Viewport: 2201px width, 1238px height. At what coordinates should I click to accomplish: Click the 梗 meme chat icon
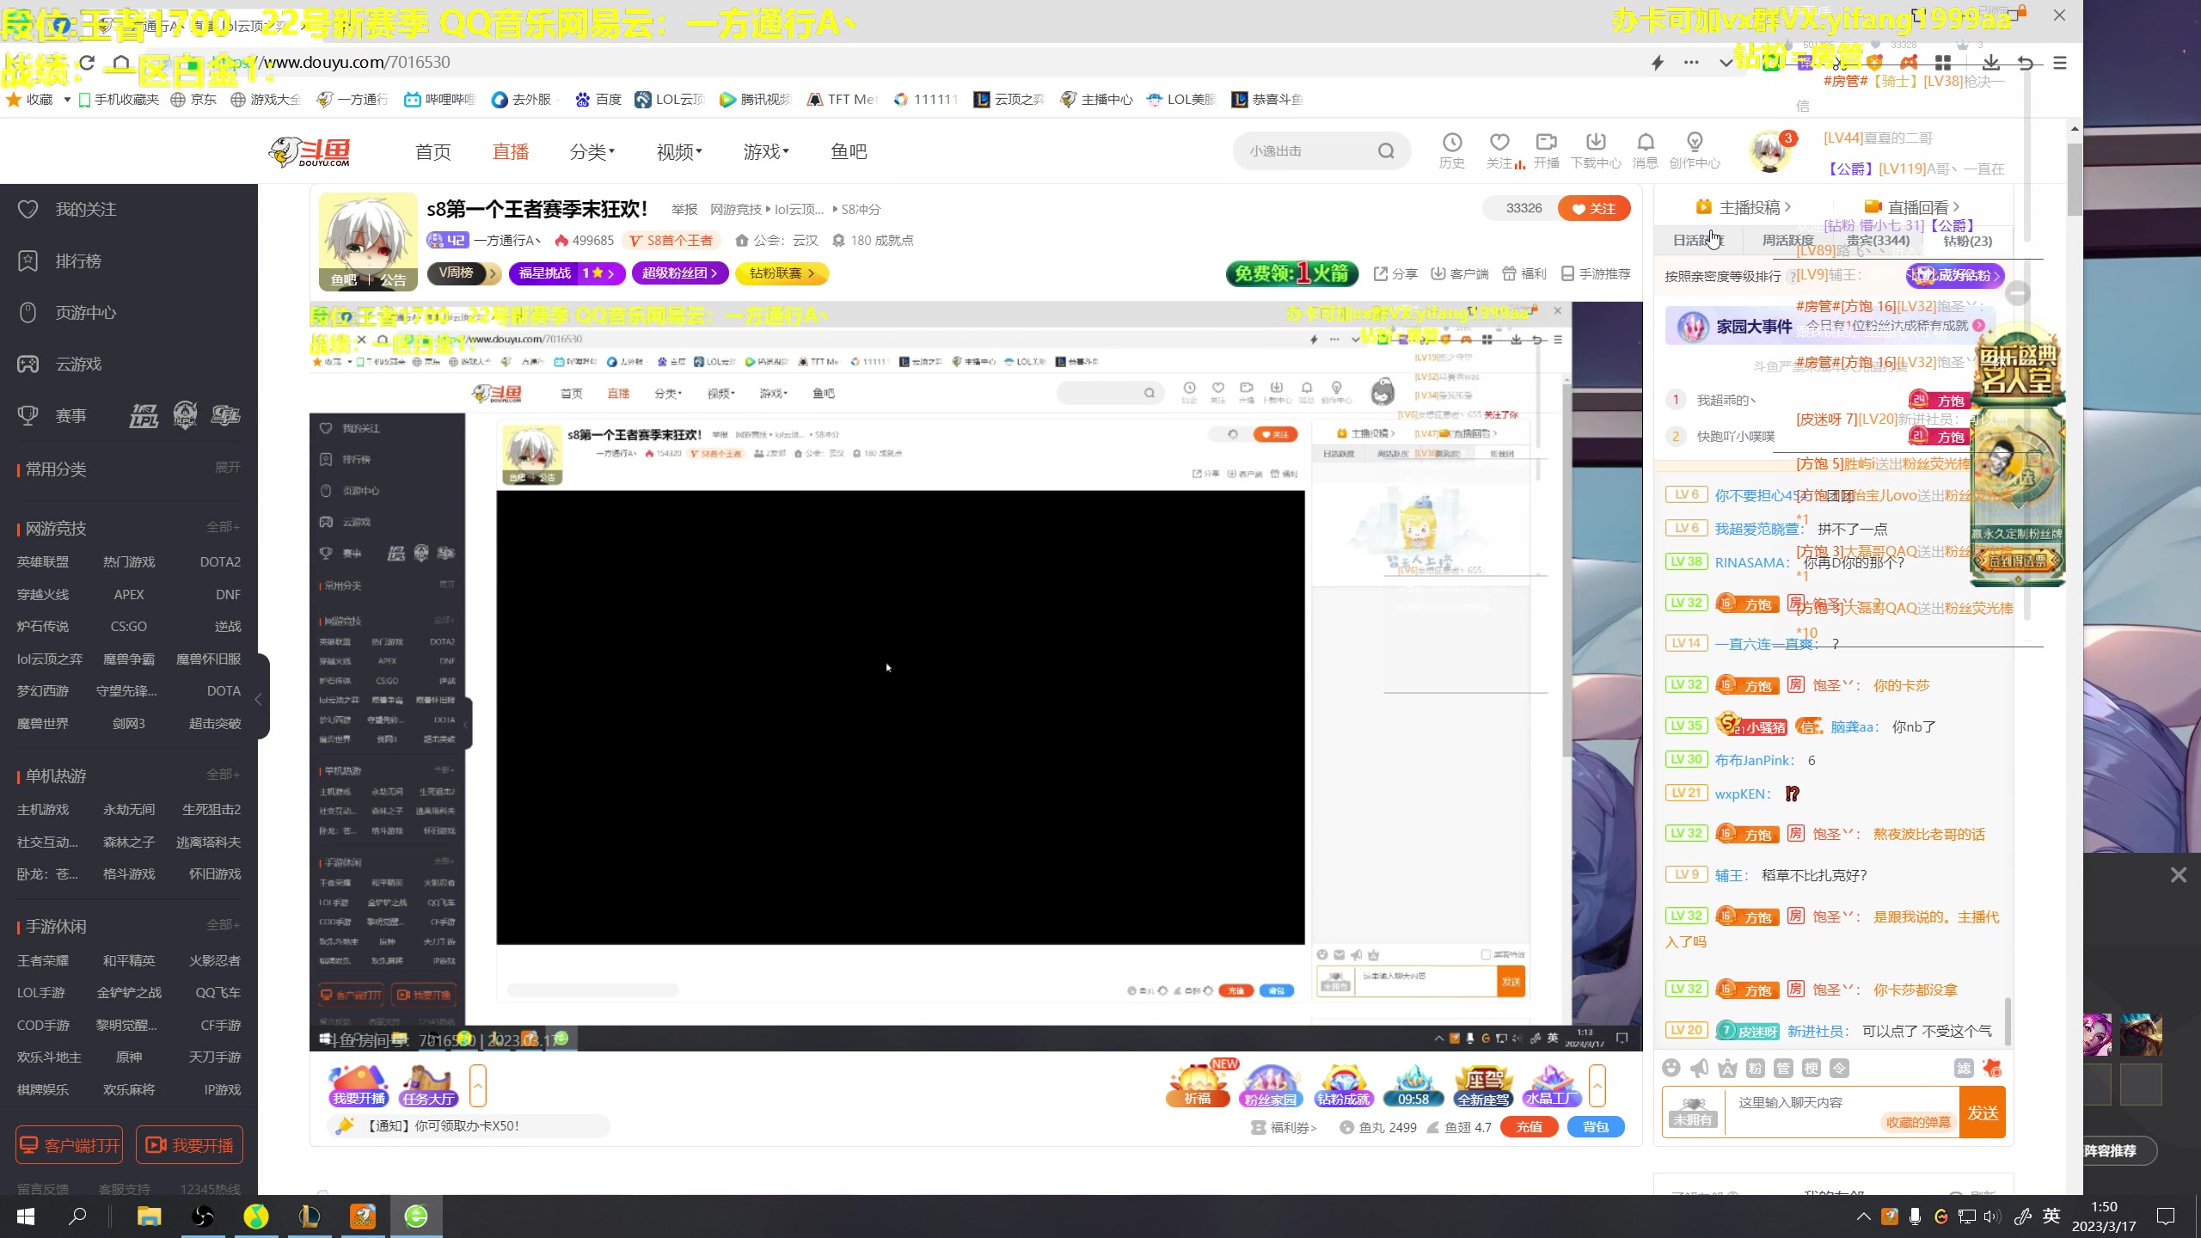[x=1812, y=1068]
